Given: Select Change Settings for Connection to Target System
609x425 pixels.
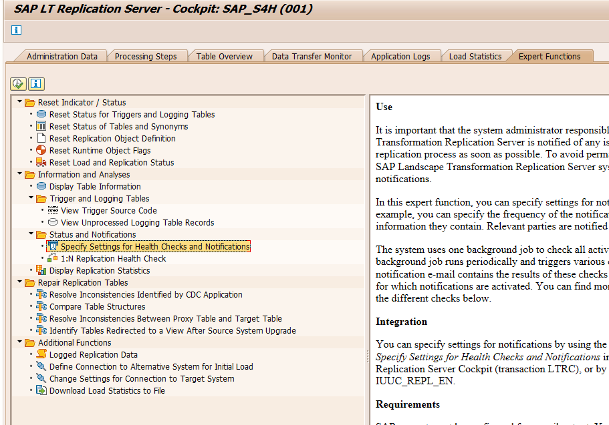Looking at the screenshot, I should click(x=142, y=379).
